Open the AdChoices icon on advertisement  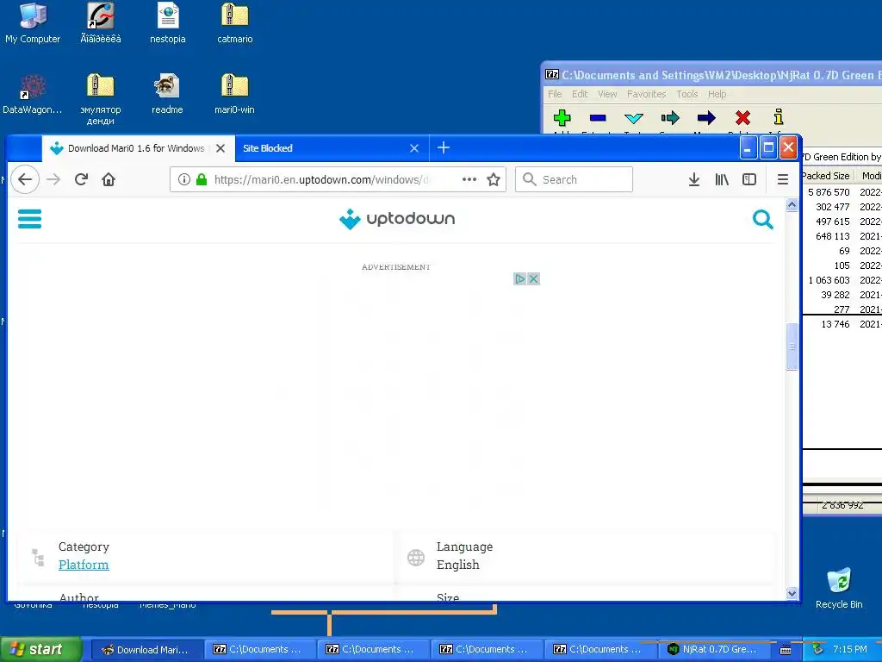tap(519, 278)
